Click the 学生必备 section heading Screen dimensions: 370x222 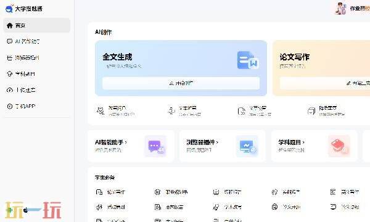(105, 178)
